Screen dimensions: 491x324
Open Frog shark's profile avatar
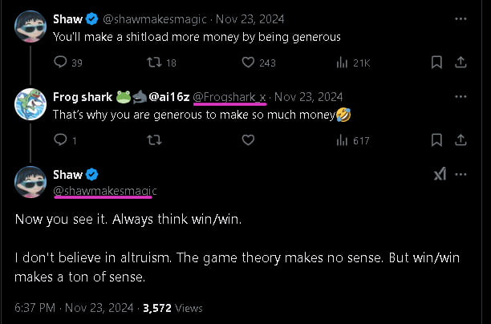(x=30, y=104)
